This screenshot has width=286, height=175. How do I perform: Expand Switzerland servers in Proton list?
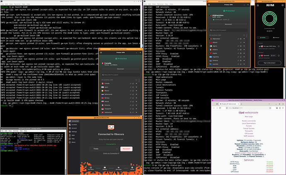pos(136,112)
